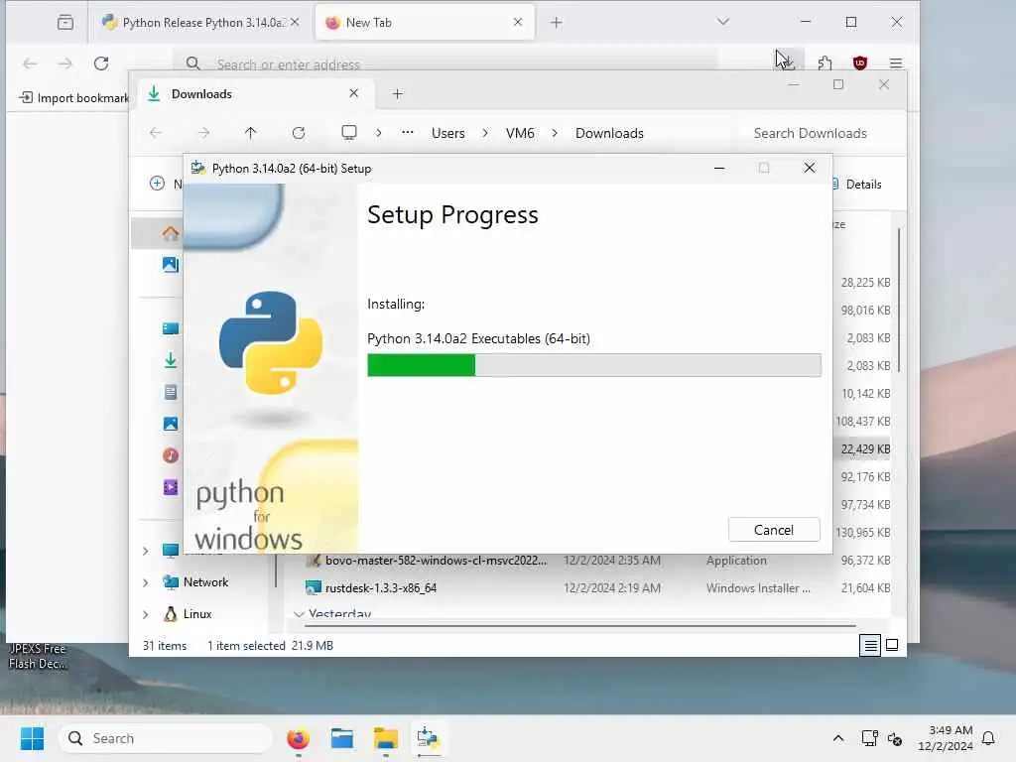Click the This PC monitor breadcrumb icon
The width and height of the screenshot is (1016, 762).
click(x=349, y=133)
